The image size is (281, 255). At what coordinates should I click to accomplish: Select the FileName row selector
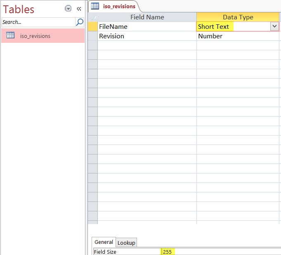pos(93,27)
